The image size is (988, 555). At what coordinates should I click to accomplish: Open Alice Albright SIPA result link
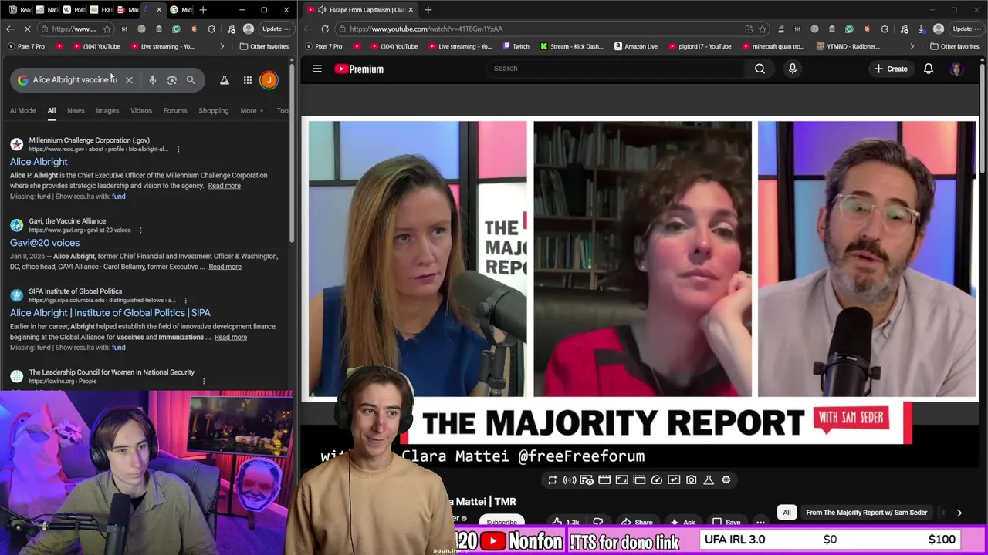[x=110, y=313]
